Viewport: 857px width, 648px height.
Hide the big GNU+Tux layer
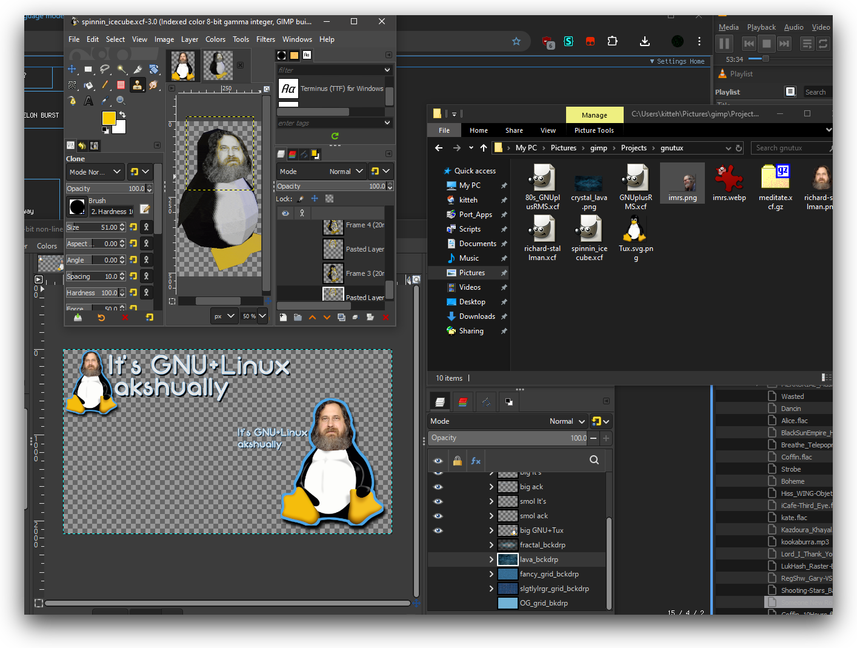438,530
